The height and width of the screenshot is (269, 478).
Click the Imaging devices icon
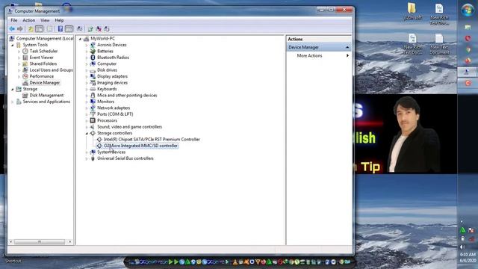pos(93,83)
